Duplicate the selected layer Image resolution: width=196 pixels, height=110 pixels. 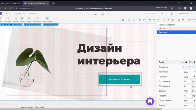tap(190, 62)
